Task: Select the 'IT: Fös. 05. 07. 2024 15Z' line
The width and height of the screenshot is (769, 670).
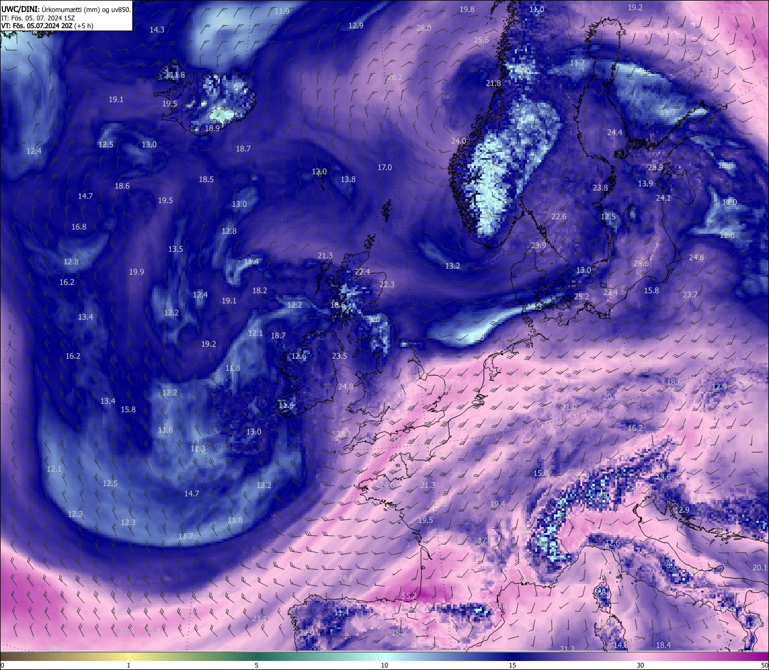Action: click(x=38, y=18)
